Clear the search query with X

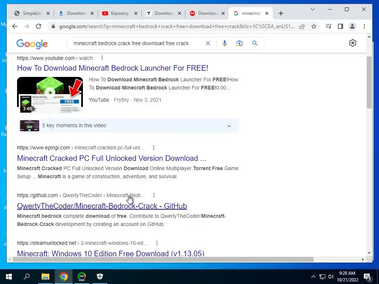tap(208, 43)
